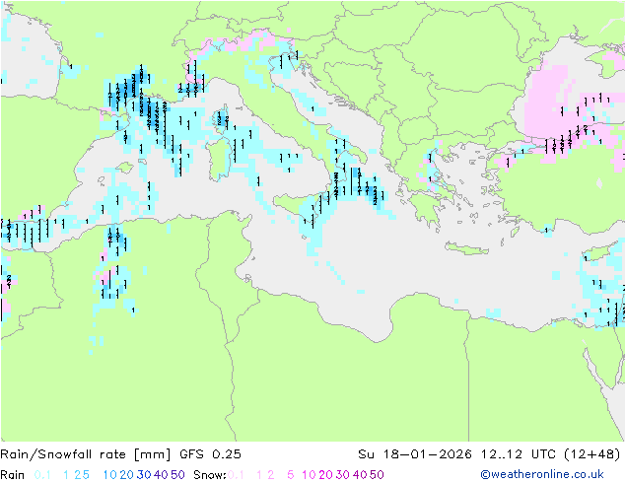Click the weatheronline.co.uk copyright link
625x483 pixels.
542,474
